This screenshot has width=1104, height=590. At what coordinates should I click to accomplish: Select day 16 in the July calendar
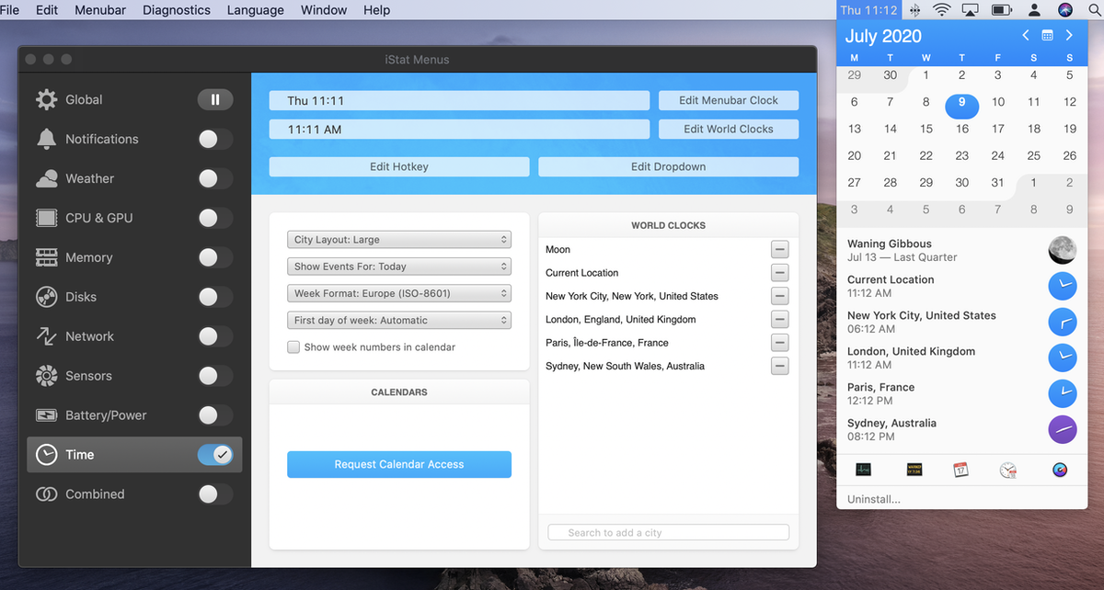pos(961,129)
